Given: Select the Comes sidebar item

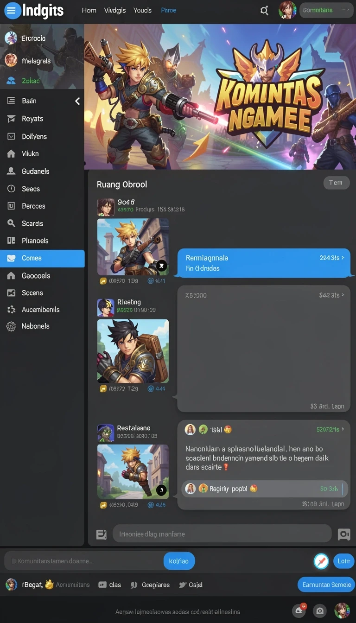Looking at the screenshot, I should 42,258.
